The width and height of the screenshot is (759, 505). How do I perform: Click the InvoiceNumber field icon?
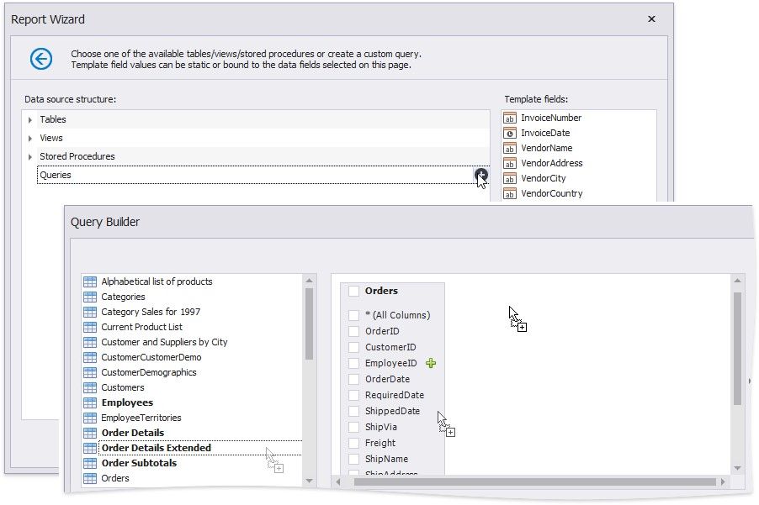point(509,118)
